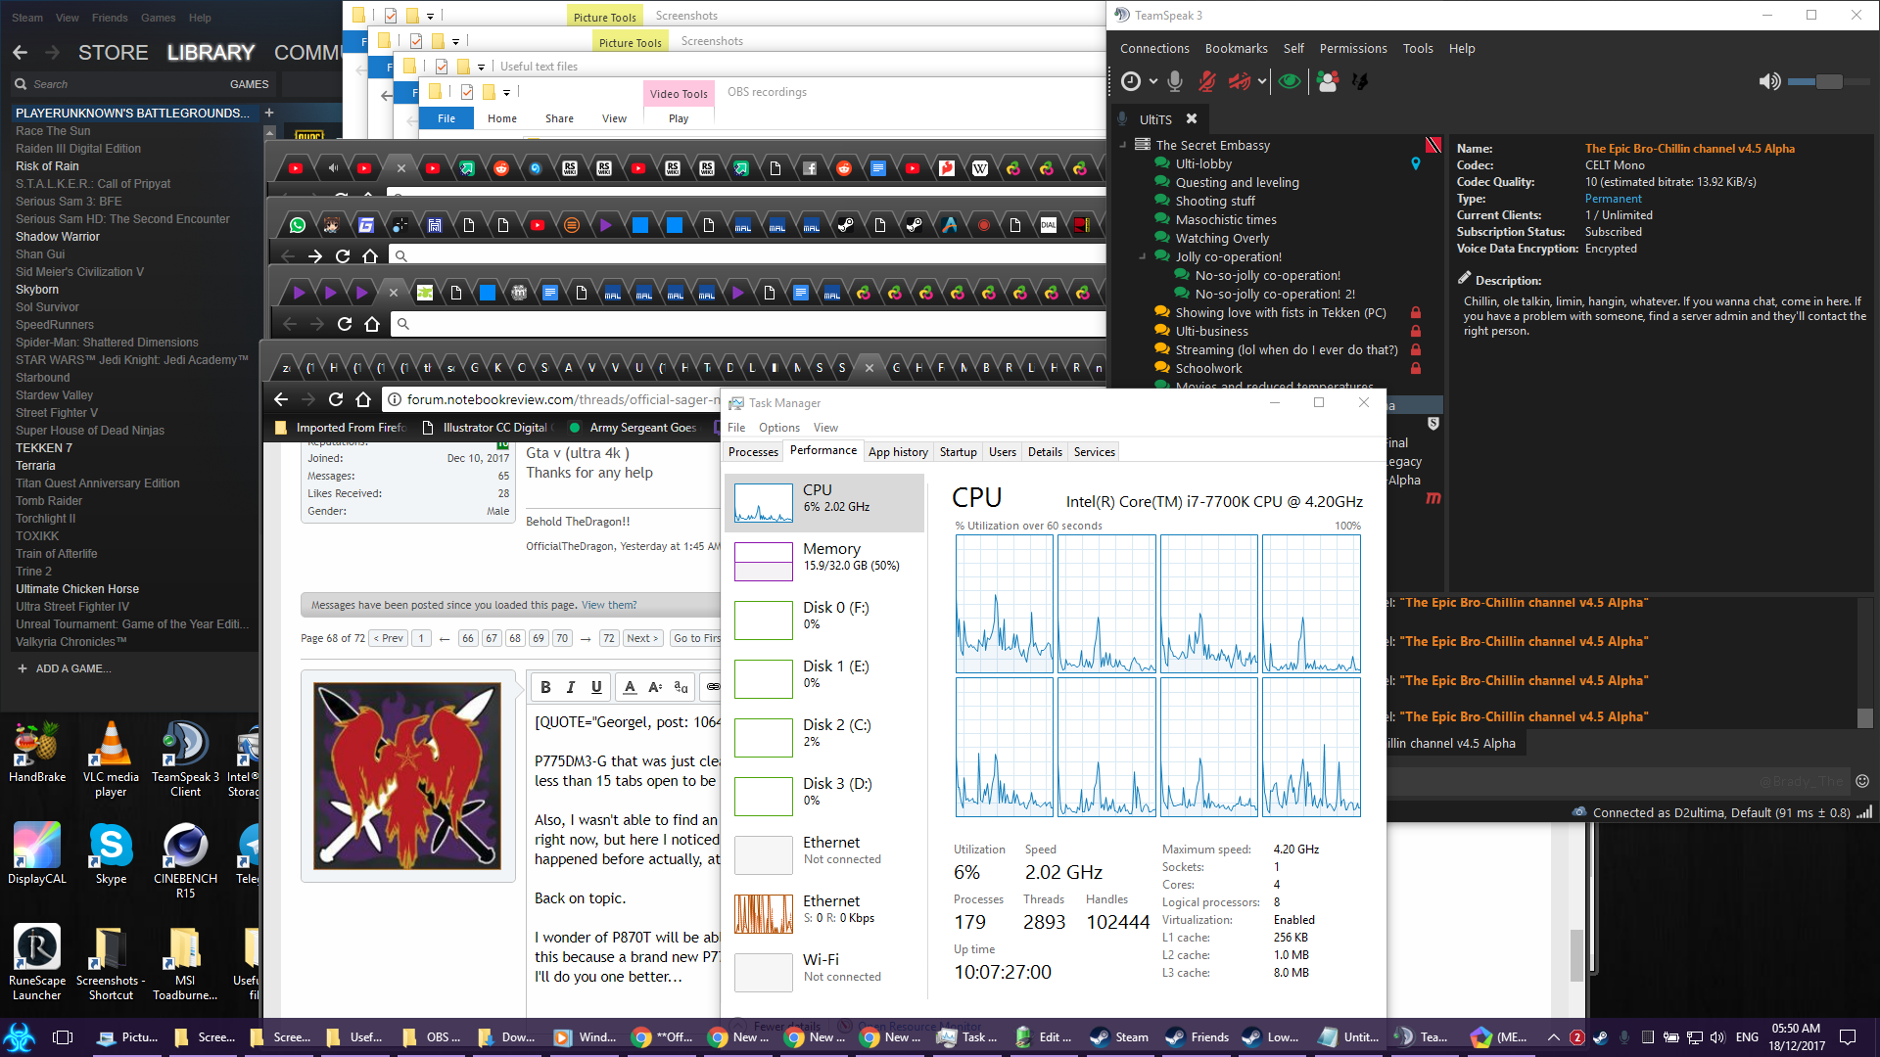Image resolution: width=1880 pixels, height=1057 pixels.
Task: Click the Windows Start button in taskbar
Action: pyautogui.click(x=20, y=1037)
